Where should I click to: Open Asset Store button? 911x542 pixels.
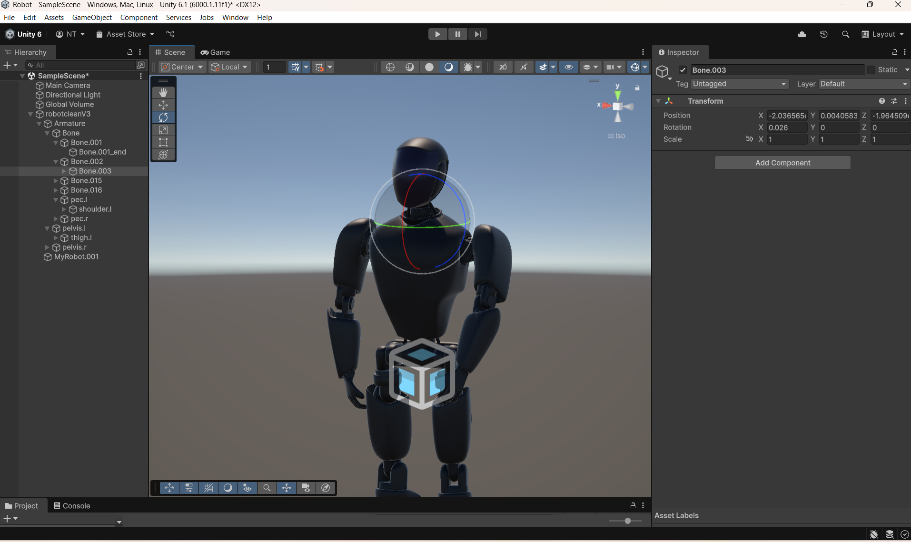point(125,34)
